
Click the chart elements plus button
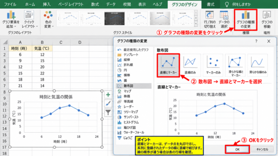(x=108, y=95)
